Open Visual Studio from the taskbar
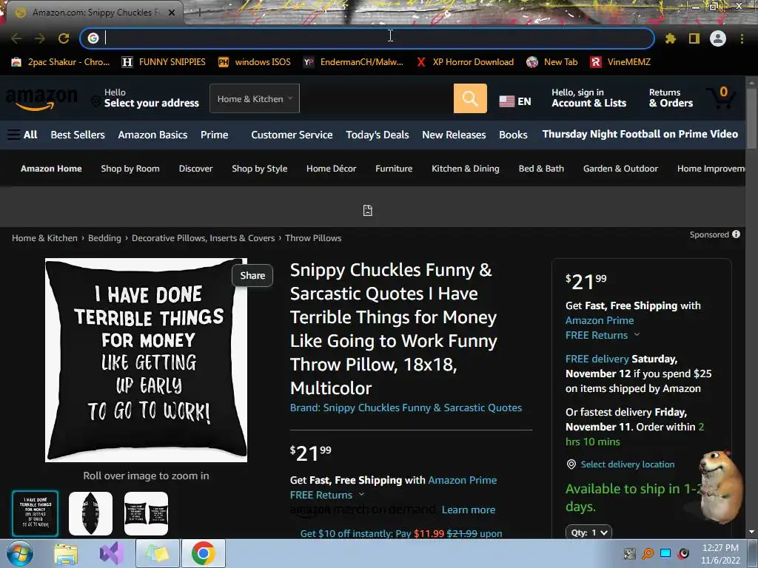The image size is (758, 568). coord(112,553)
